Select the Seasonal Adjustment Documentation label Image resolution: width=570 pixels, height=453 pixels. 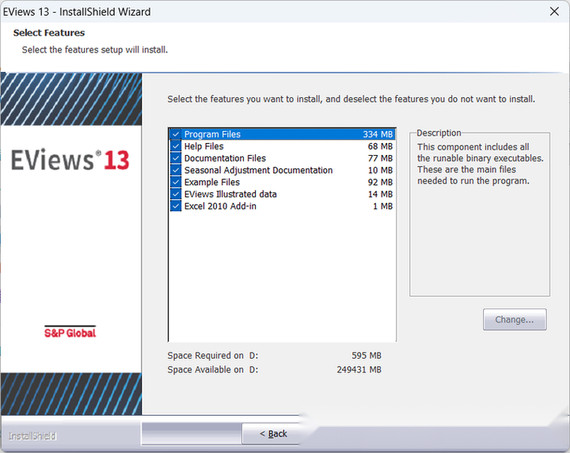258,170
